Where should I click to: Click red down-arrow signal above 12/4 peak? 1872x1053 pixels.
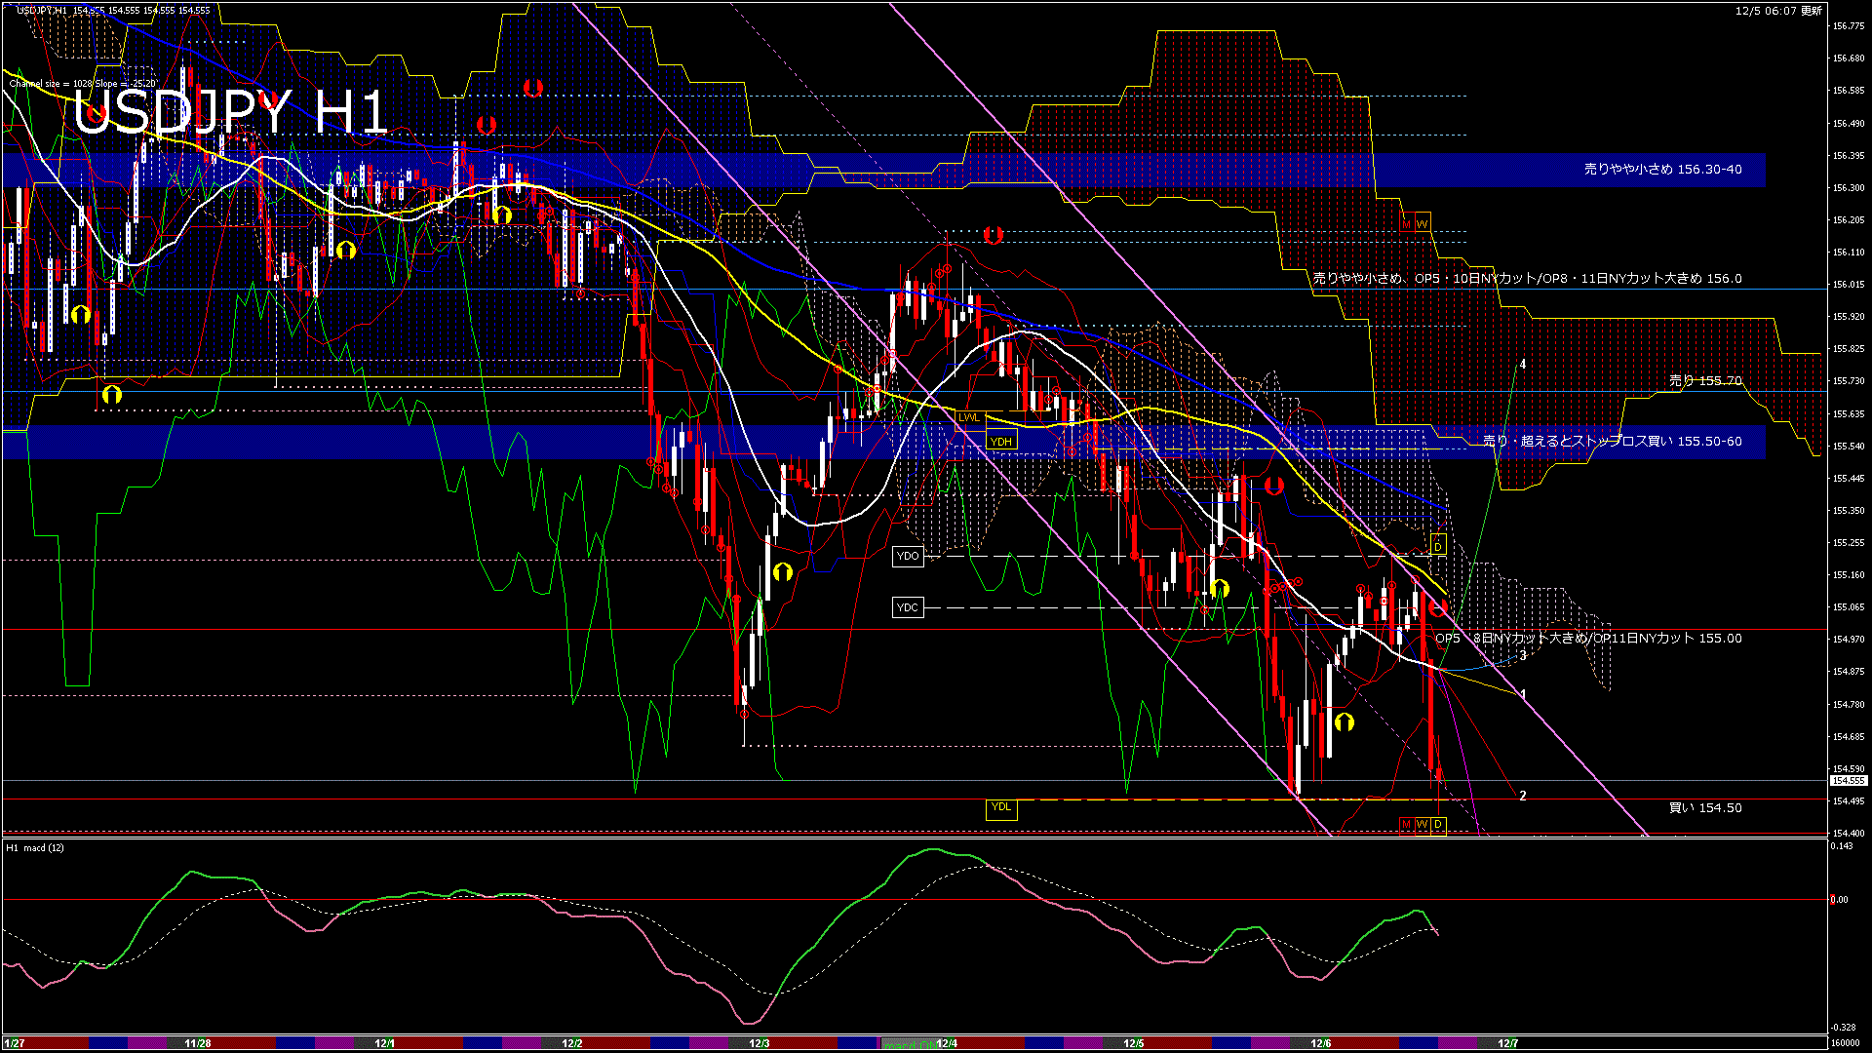tap(993, 235)
